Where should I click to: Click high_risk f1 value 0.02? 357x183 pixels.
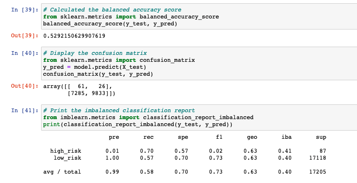click(x=216, y=151)
